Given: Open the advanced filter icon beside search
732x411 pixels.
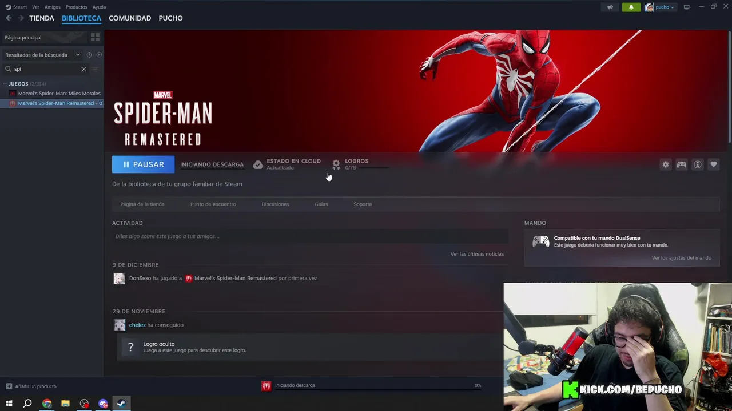Looking at the screenshot, I should point(96,69).
